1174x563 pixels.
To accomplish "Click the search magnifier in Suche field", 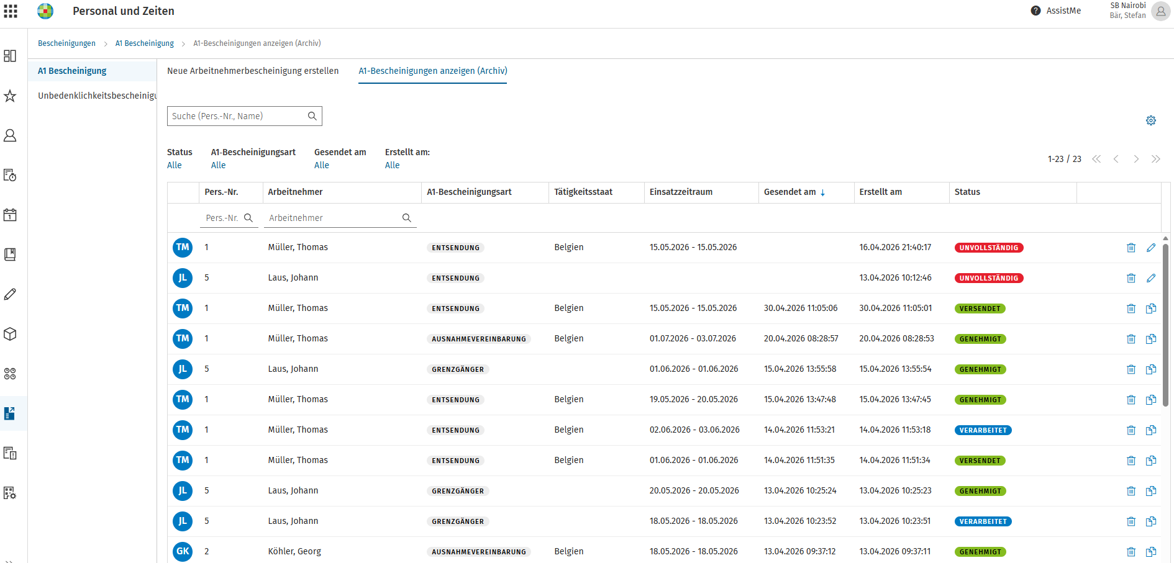I will [x=312, y=116].
